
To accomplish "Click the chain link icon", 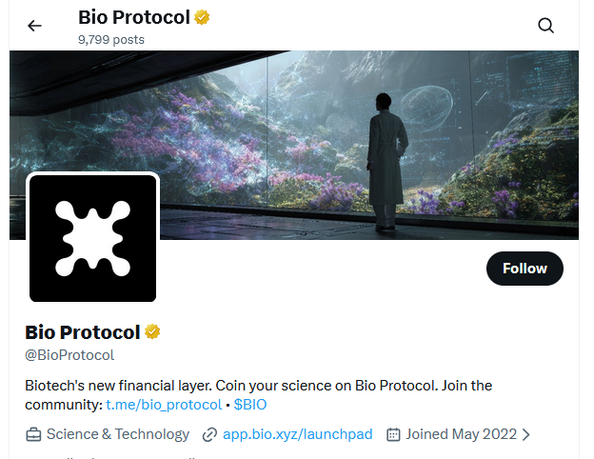I will (x=209, y=434).
